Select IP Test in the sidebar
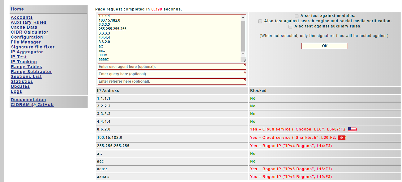402x182 pixels. click(19, 57)
